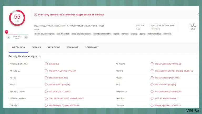Screen dimensions: 202x114
Task: Select the direct-cpu-clock-access tag
Action: [x=81, y=34]
